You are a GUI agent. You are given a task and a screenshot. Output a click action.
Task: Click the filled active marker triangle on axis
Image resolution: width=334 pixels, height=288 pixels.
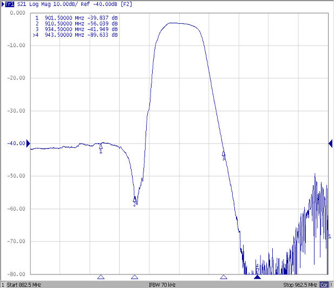click(257, 277)
